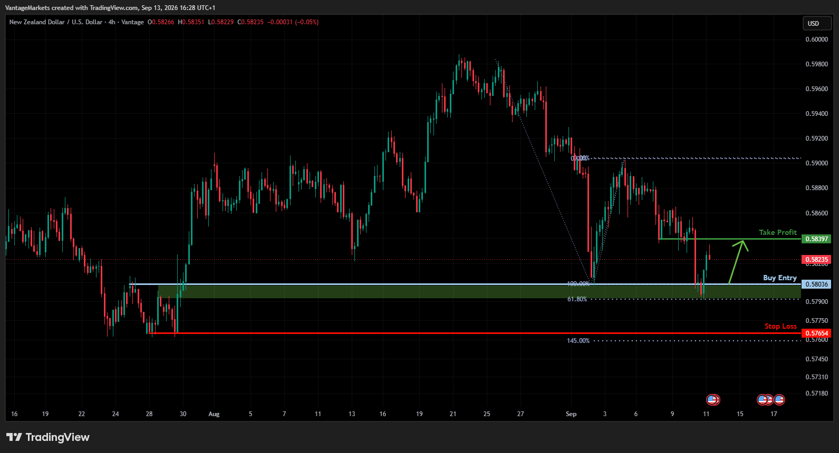Select the red 0.58235 current price tag
839x453 pixels.
click(816, 260)
